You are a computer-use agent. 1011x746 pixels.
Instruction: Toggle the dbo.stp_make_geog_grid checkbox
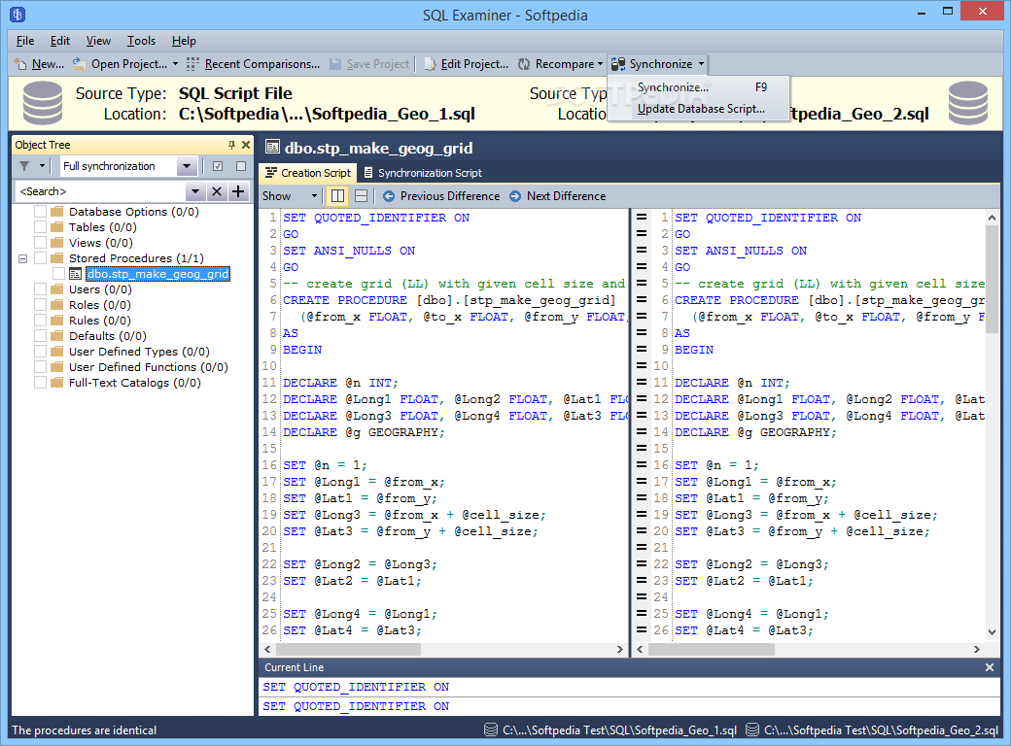click(58, 274)
